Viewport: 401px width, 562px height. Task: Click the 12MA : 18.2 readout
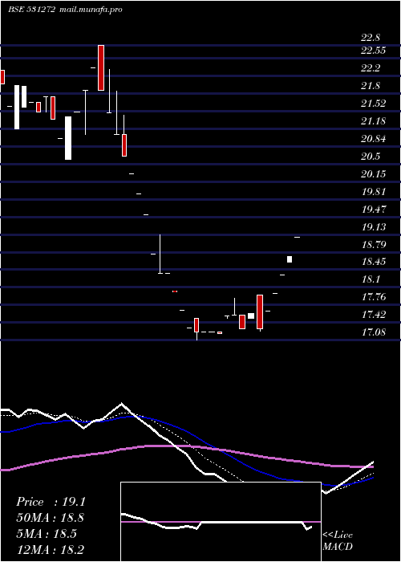(50, 550)
